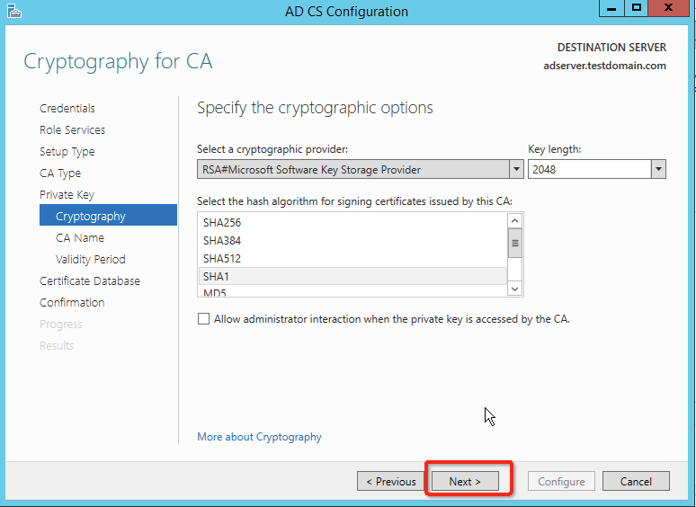Jump to the Certificate Database step
This screenshot has width=696, height=507.
(x=90, y=281)
